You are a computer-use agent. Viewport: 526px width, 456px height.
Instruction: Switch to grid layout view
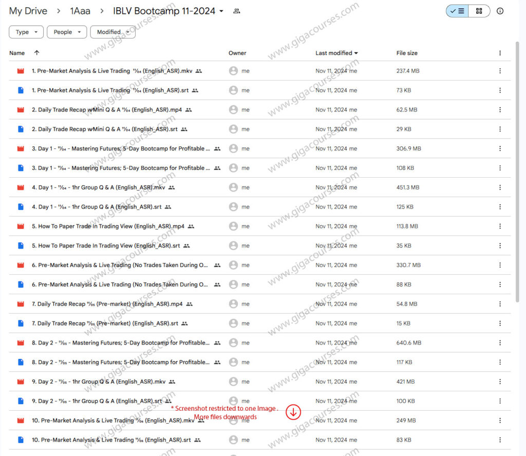479,11
